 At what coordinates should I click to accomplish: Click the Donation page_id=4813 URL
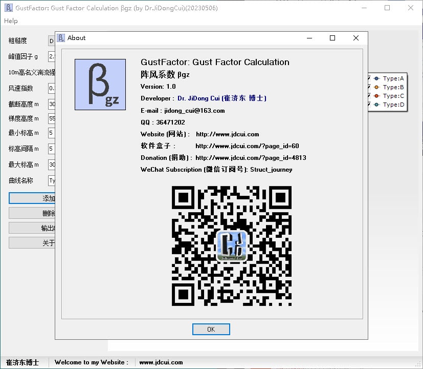(251, 158)
